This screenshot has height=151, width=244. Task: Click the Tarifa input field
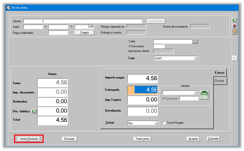click(173, 42)
